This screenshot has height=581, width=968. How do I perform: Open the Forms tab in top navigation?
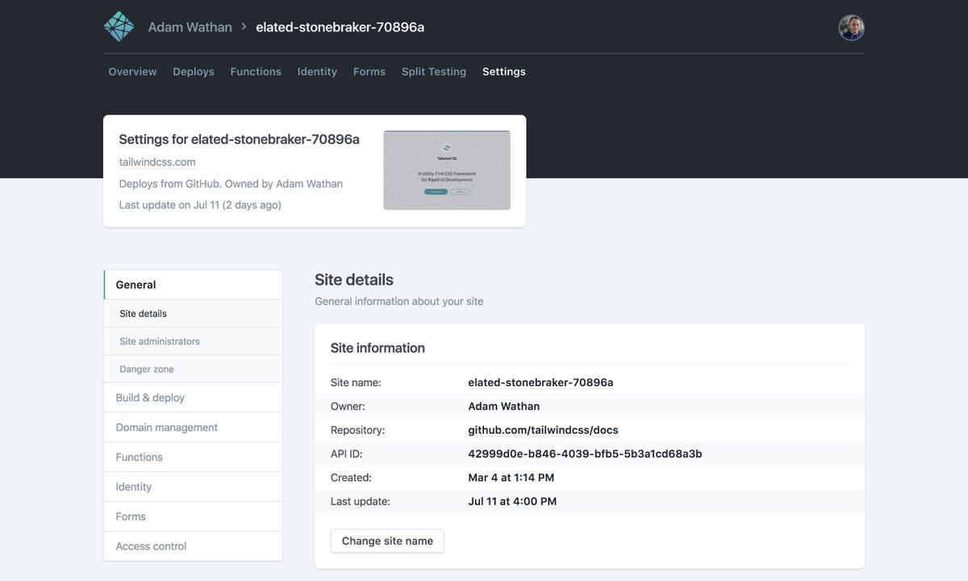pos(369,72)
